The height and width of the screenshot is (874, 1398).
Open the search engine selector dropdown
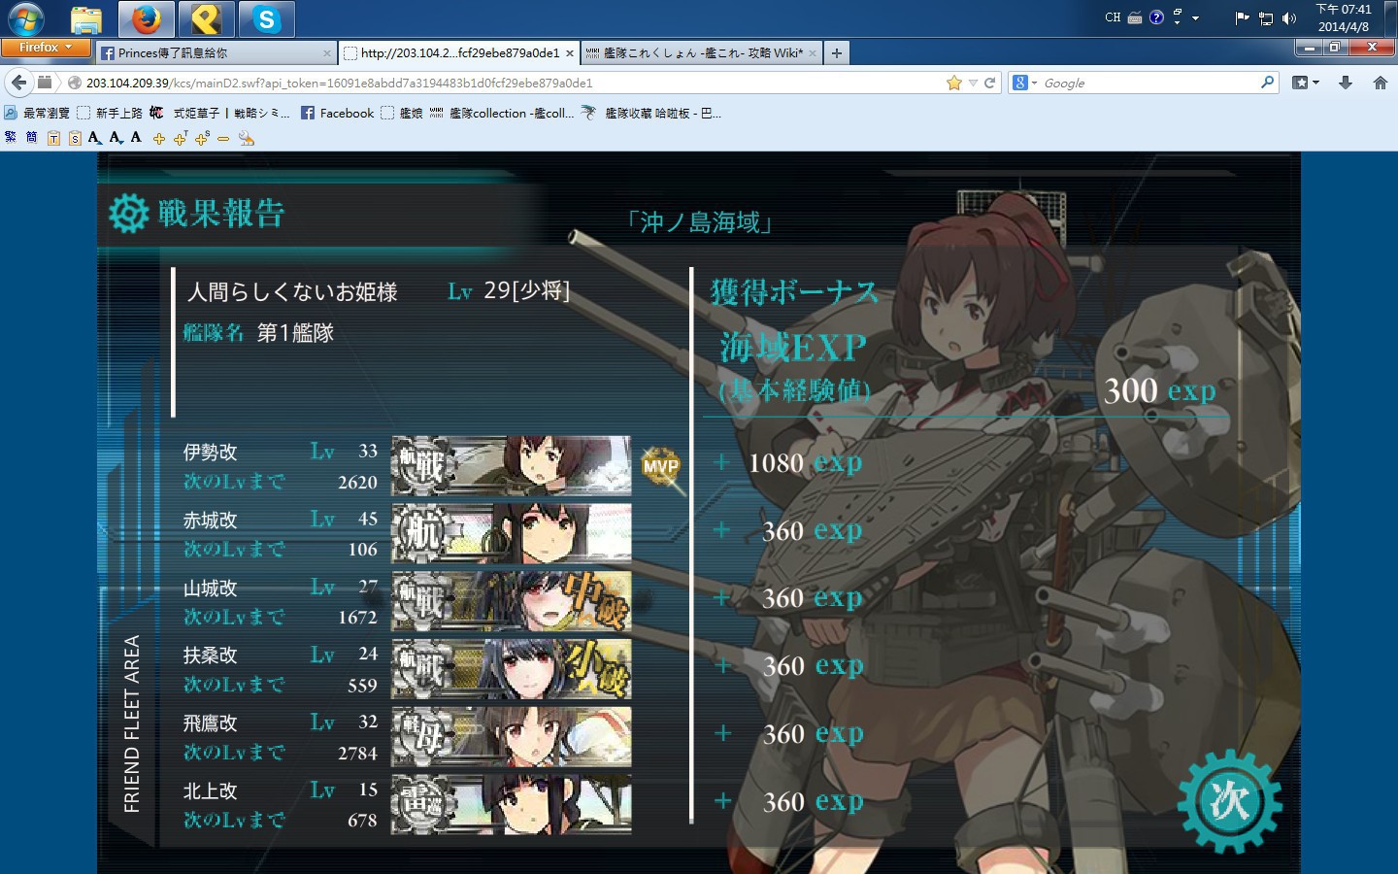1024,84
